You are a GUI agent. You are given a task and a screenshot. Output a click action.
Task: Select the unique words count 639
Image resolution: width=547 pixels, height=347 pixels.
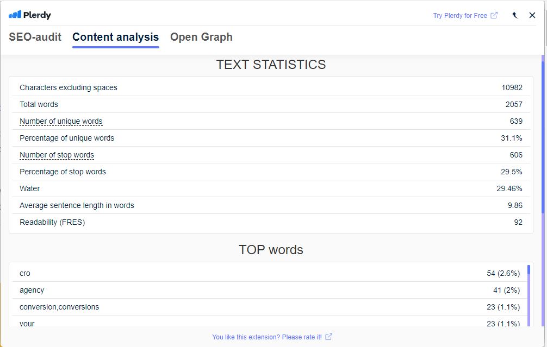tap(516, 121)
